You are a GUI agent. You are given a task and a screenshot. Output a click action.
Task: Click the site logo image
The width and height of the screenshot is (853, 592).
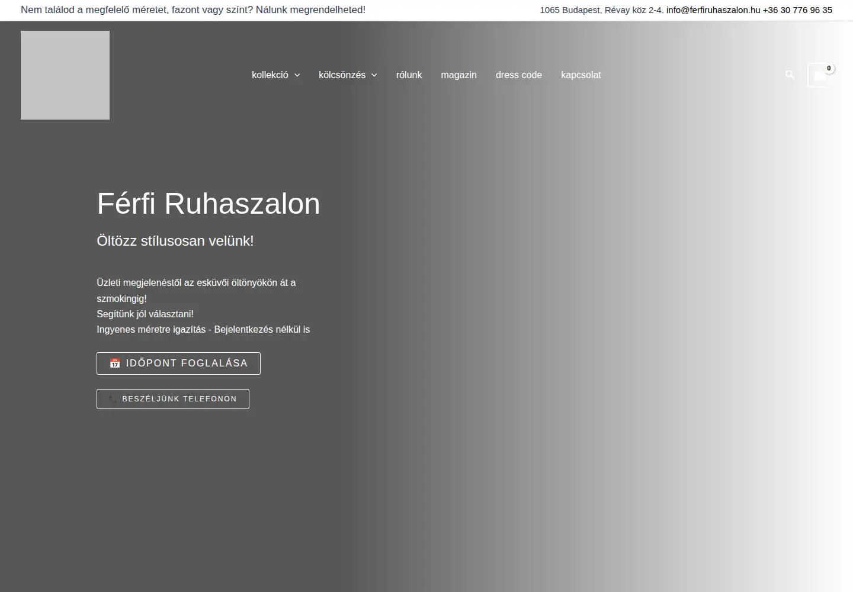(x=65, y=75)
